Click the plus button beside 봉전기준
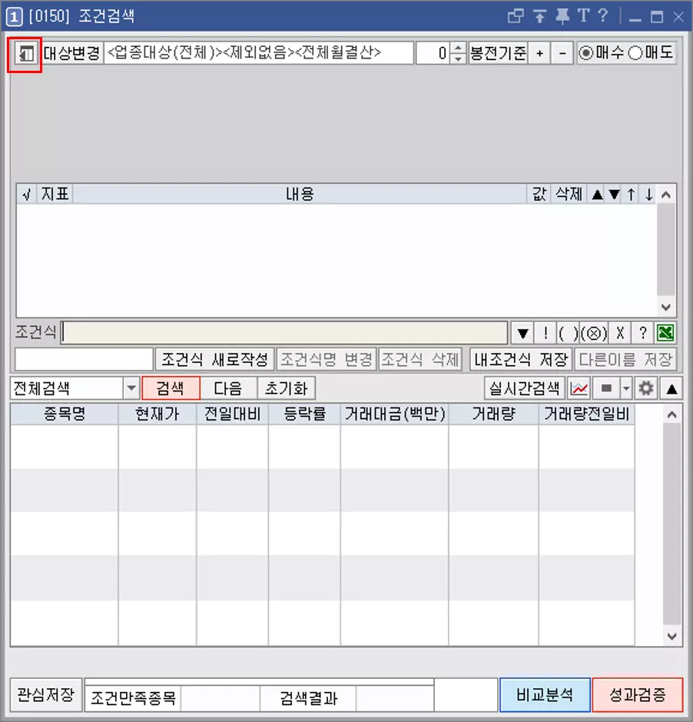Screen dimensions: 693x722 540,53
